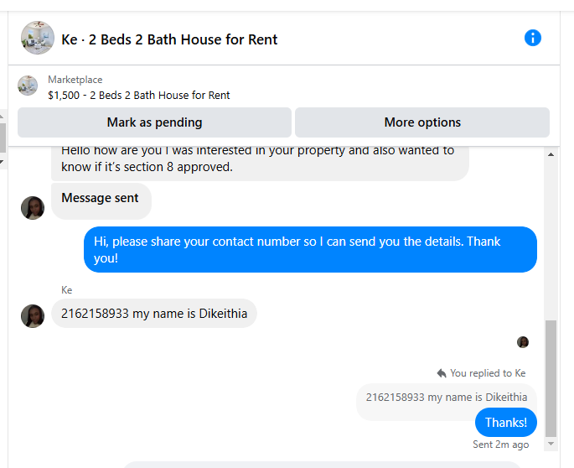Select the 'Hi, please share your contact number' message
This screenshot has width=574, height=468.
pyautogui.click(x=310, y=250)
